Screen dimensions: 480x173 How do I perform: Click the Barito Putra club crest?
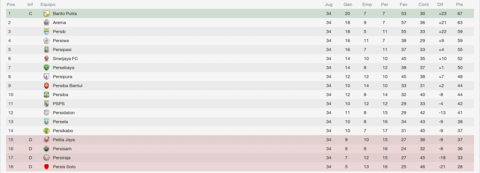(46, 14)
